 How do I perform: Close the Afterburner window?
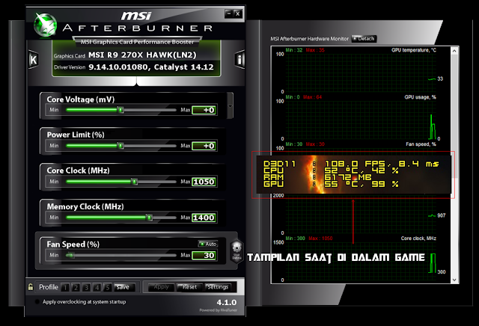point(238,13)
